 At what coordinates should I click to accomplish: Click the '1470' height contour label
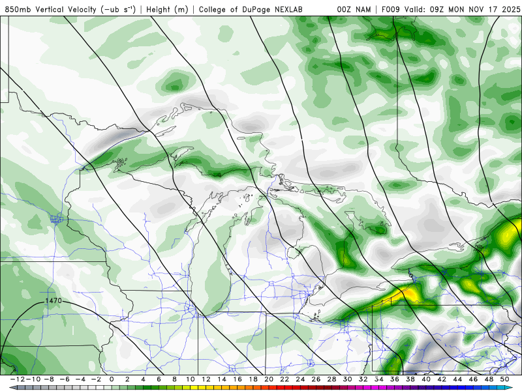pyautogui.click(x=54, y=300)
